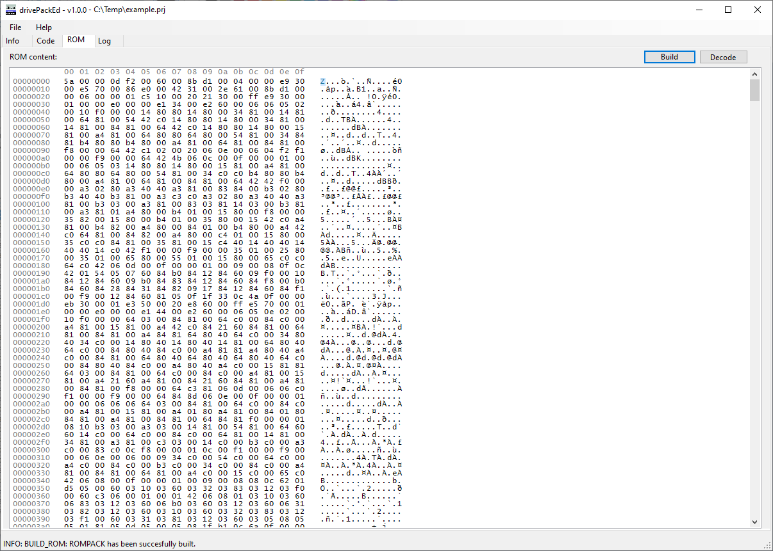Minimize the drivePackEd window

tap(699, 10)
